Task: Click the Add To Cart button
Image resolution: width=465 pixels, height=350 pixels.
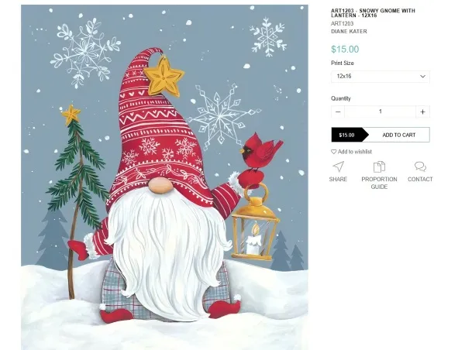Action: pyautogui.click(x=381, y=135)
